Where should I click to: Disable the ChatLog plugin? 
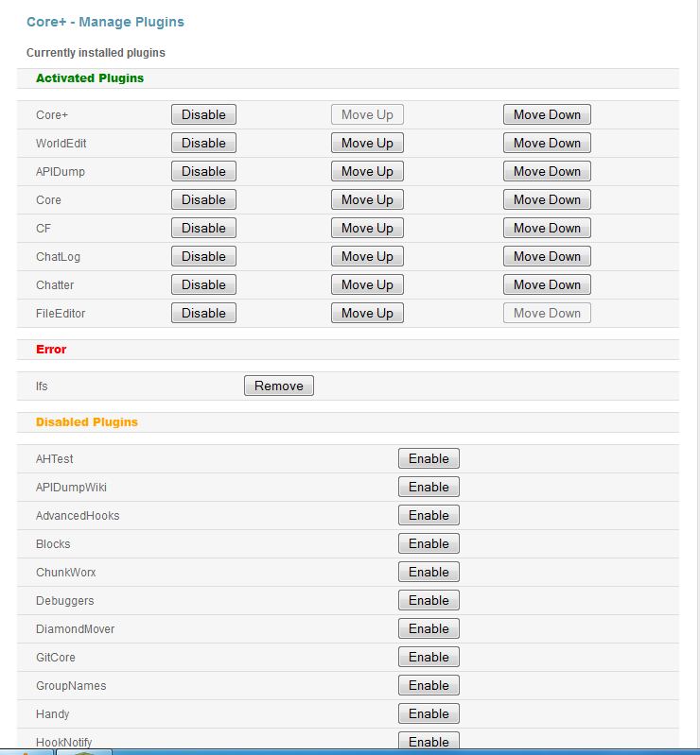coord(203,256)
